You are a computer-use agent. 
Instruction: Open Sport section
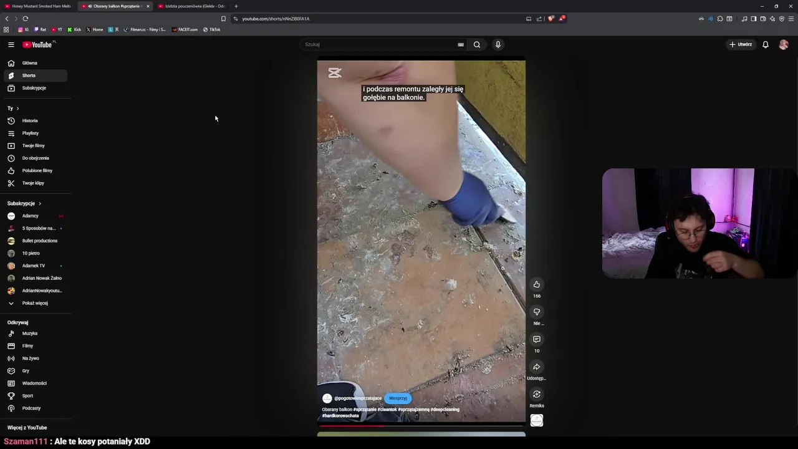click(x=36, y=396)
